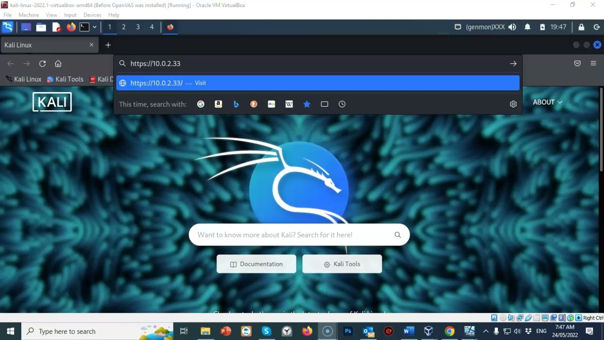The image size is (604, 340).
Task: Search this time with Bing
Action: 236,104
